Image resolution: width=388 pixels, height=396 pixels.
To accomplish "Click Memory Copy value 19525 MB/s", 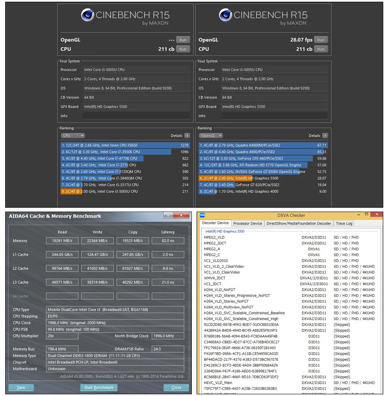I will tap(133, 241).
